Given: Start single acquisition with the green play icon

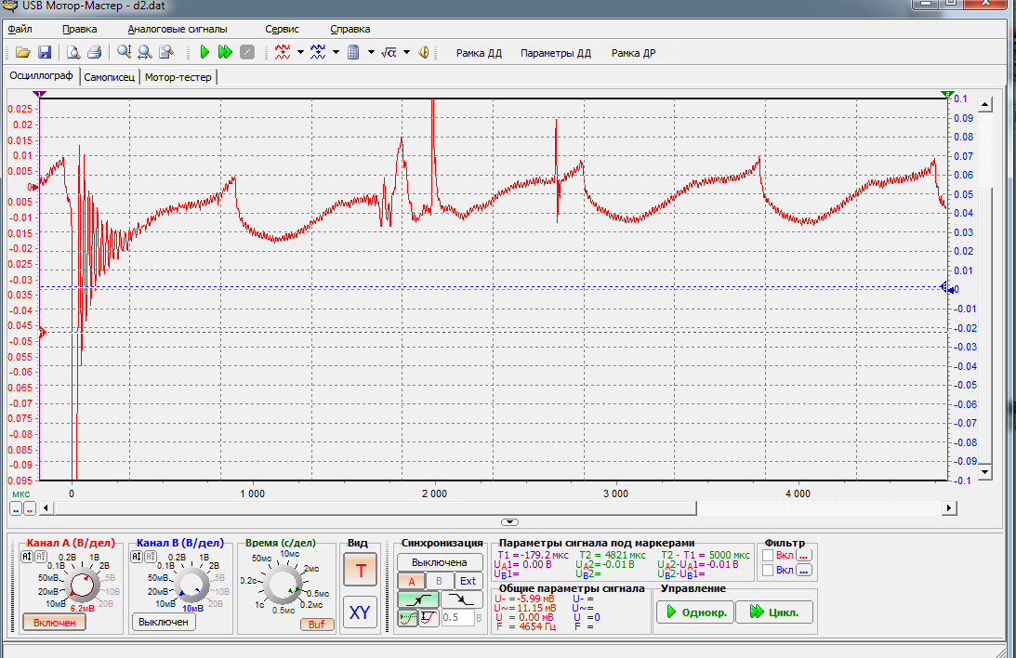Looking at the screenshot, I should pyautogui.click(x=205, y=52).
